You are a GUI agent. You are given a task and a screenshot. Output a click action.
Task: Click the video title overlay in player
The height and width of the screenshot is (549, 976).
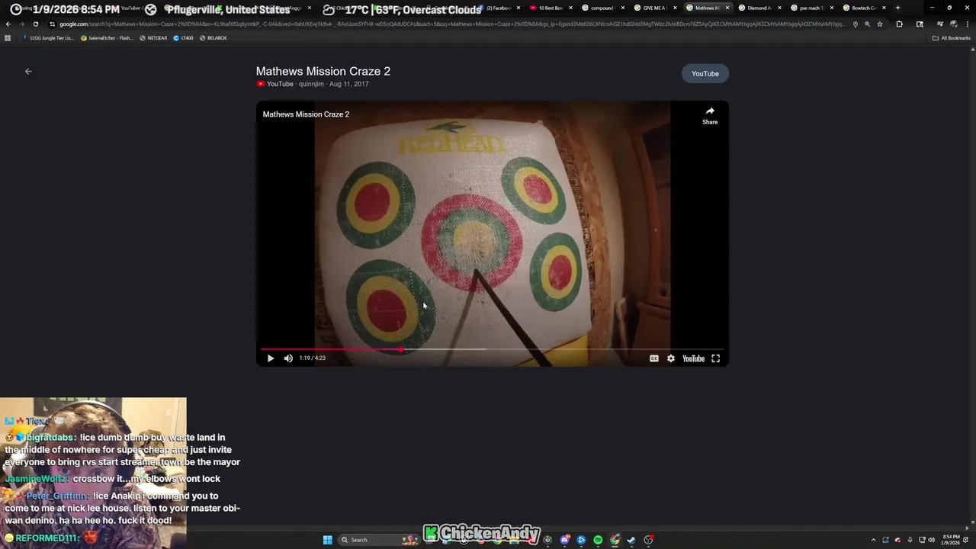click(306, 114)
